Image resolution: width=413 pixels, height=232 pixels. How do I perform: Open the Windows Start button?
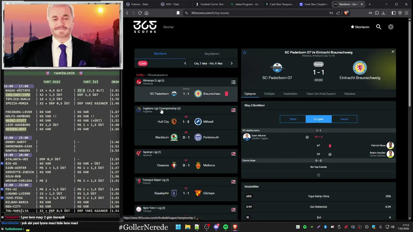pyautogui.click(x=178, y=227)
